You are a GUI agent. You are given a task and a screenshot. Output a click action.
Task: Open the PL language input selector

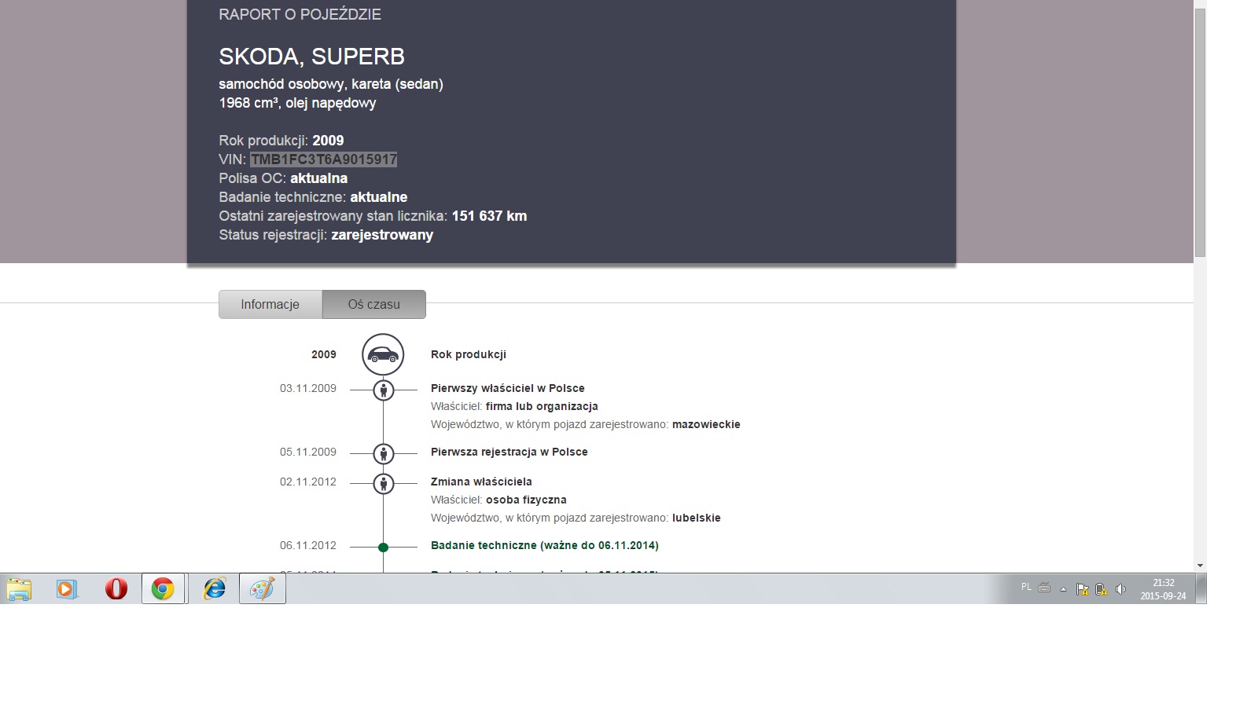point(1026,587)
